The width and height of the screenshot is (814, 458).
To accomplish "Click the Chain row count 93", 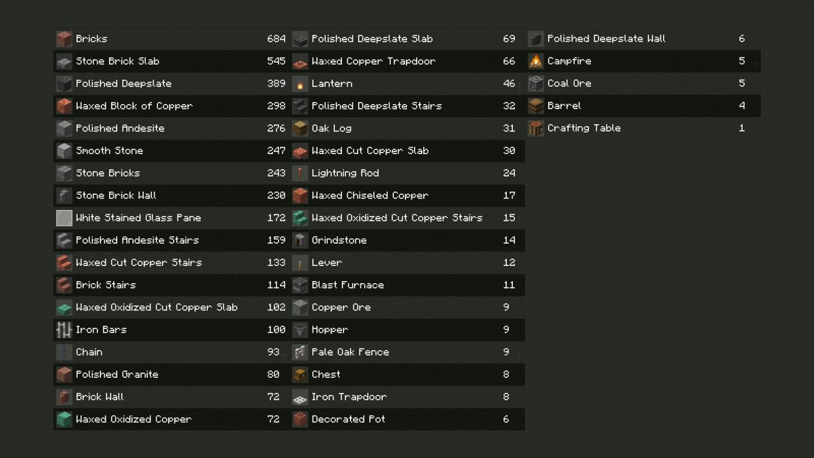I will pyautogui.click(x=273, y=352).
